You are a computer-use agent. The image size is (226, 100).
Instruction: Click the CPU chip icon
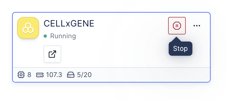(21, 75)
